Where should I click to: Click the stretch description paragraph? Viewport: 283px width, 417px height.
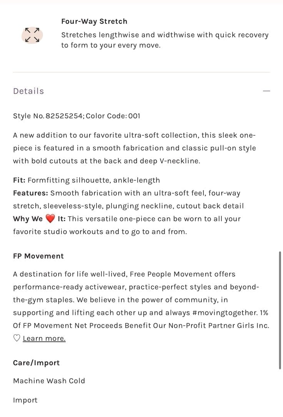(165, 40)
